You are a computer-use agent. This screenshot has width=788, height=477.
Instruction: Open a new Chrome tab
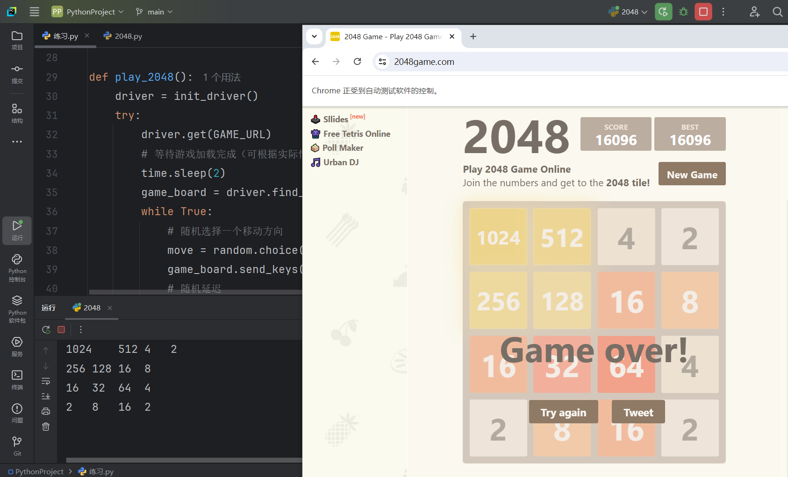(x=473, y=36)
